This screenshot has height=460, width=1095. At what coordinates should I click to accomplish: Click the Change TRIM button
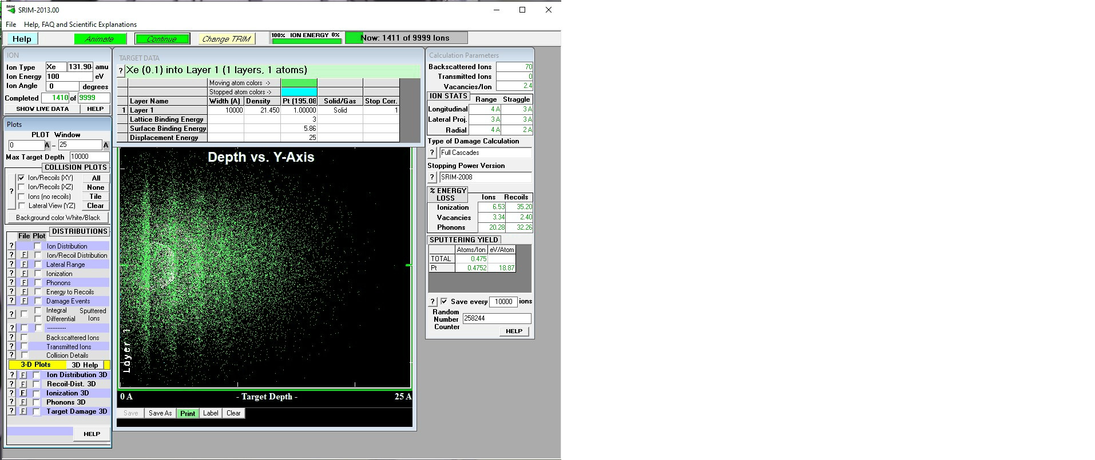[227, 39]
